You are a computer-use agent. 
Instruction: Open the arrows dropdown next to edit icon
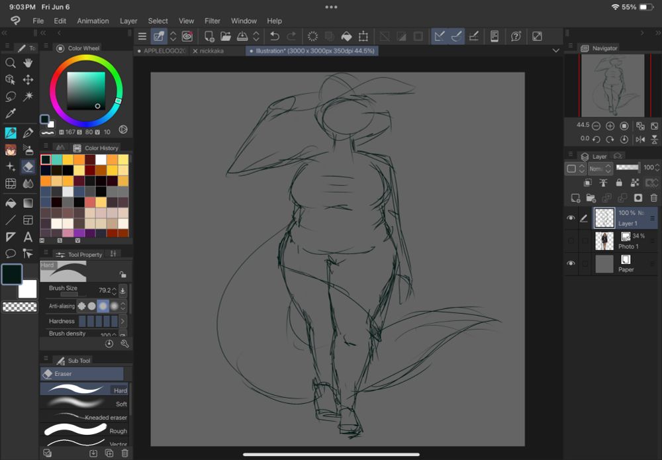pyautogui.click(x=173, y=36)
